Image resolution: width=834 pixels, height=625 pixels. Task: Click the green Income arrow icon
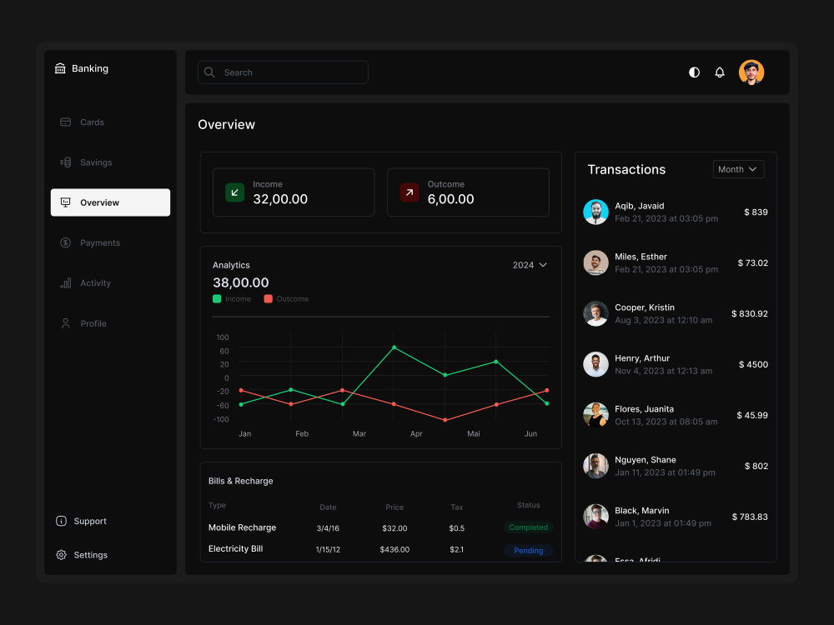coord(234,192)
